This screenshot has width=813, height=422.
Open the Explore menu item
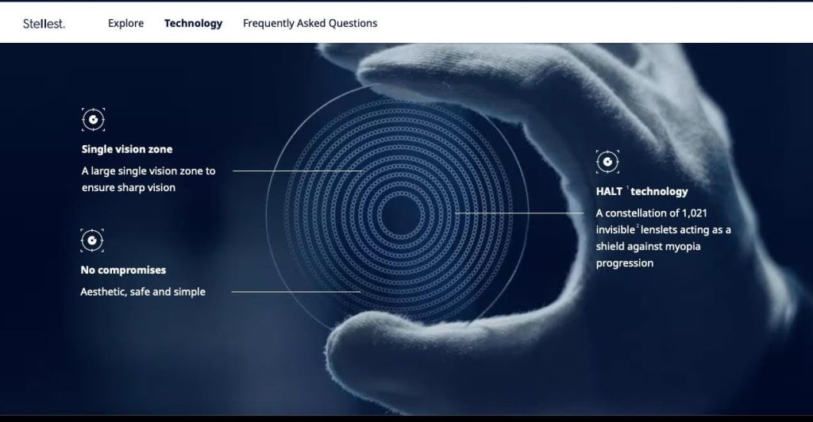125,24
